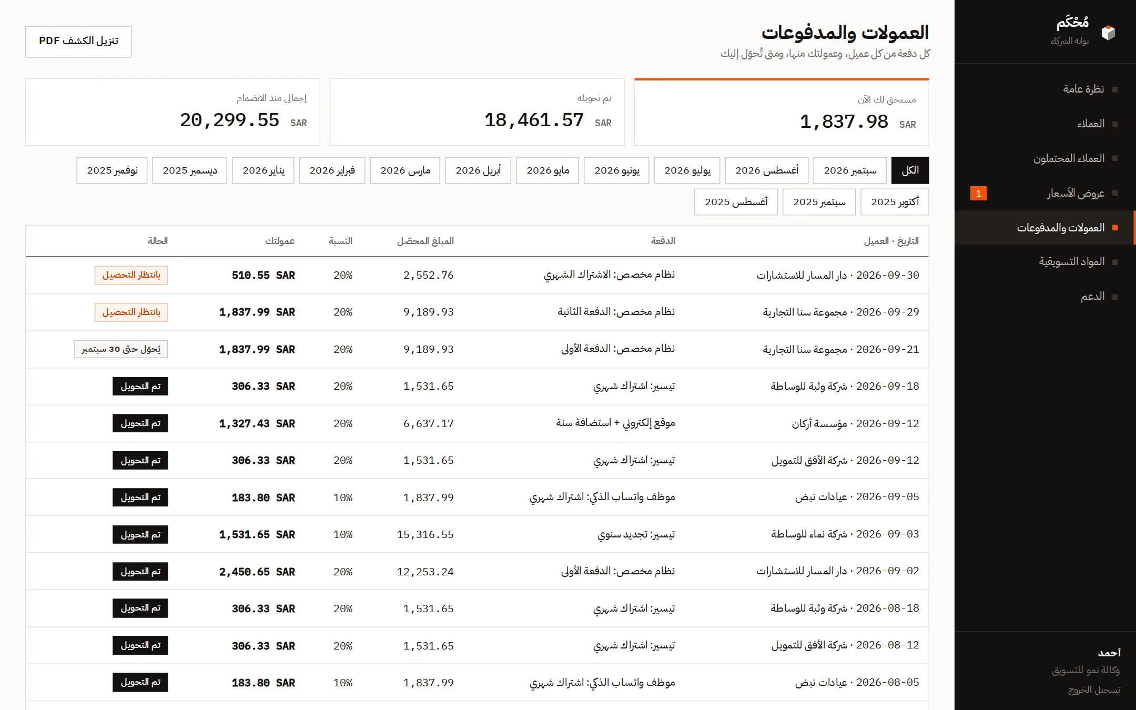Click تم التحويل badge for مؤسسة أركان row
1136x710 pixels.
(x=140, y=423)
